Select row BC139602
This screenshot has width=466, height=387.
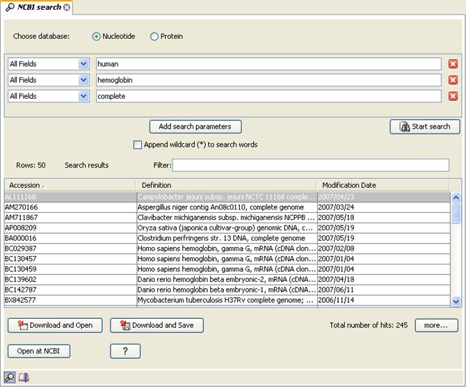[227, 279]
